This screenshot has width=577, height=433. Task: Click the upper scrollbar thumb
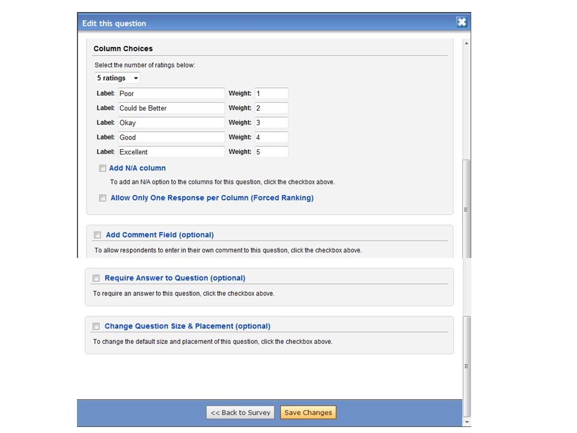[466, 209]
